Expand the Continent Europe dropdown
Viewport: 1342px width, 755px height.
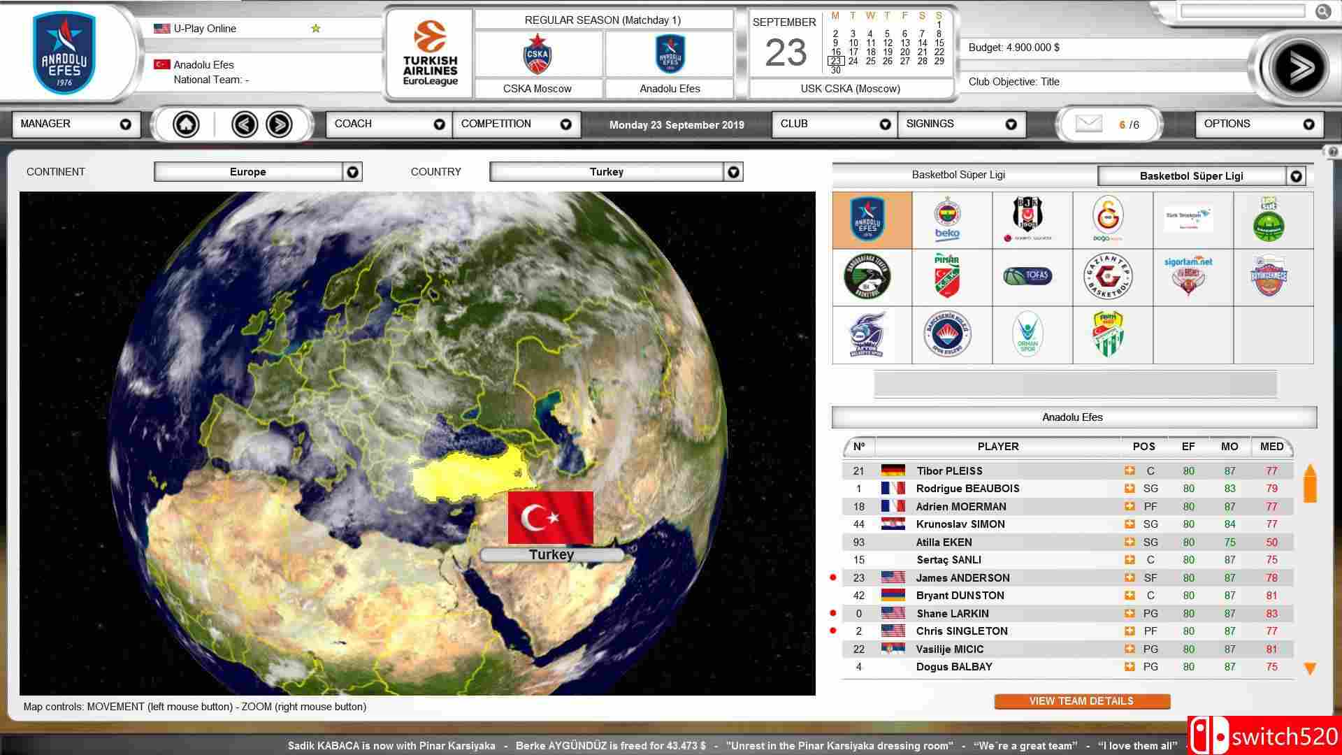click(x=353, y=172)
